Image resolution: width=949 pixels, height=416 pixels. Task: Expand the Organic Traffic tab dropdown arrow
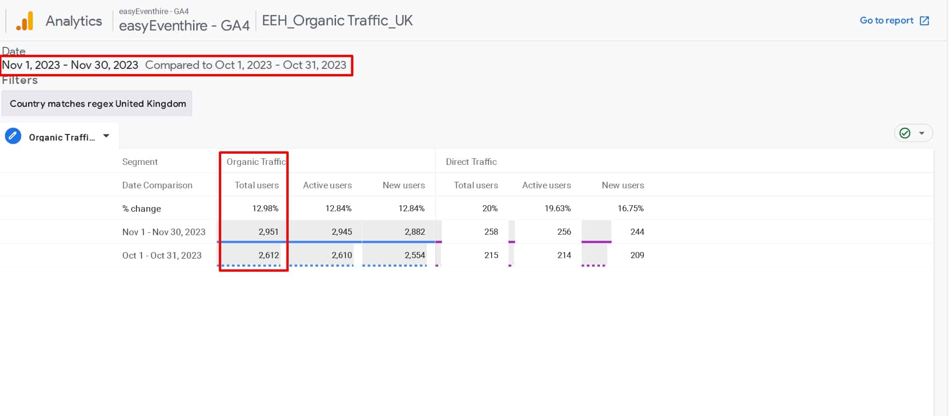tap(106, 136)
